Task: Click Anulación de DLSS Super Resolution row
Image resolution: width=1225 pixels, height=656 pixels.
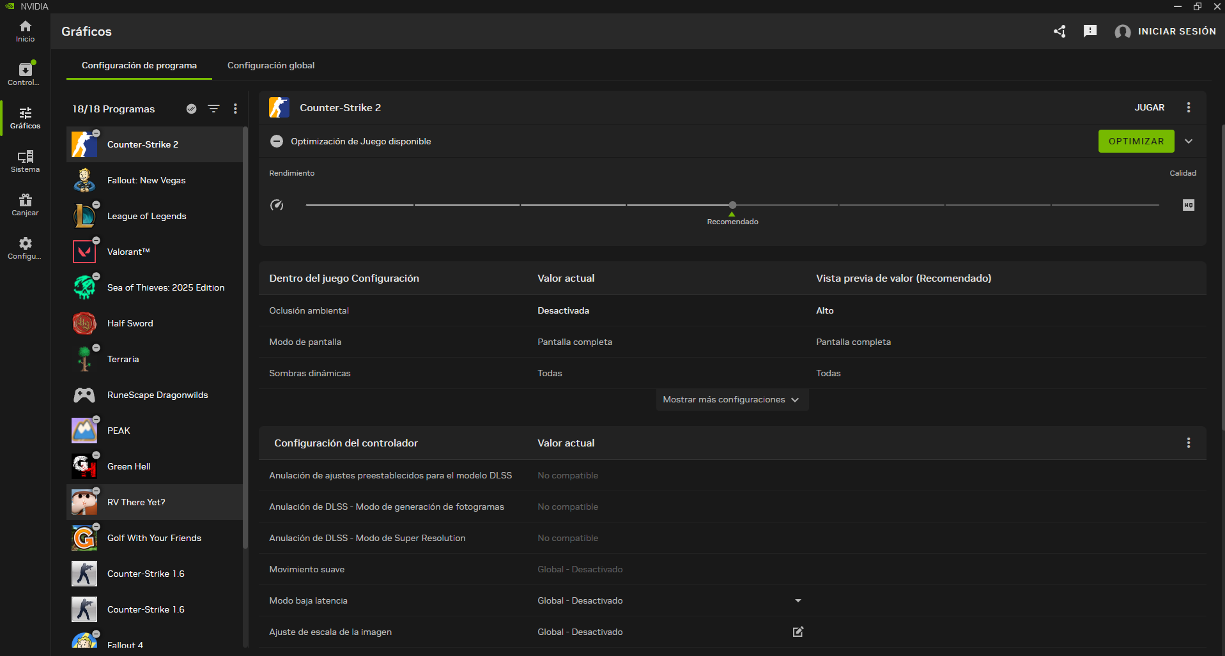Action: [x=732, y=538]
